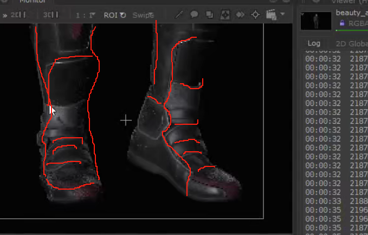Viewport: 368px width, 235px height.
Task: Click the framed diamond guides icon
Action: click(x=225, y=15)
